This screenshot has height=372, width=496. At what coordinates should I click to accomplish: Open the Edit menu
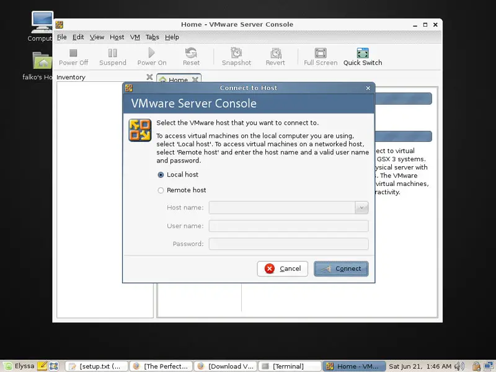coord(78,37)
